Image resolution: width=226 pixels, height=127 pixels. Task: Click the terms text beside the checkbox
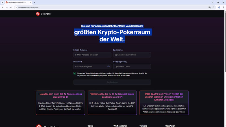(112, 74)
